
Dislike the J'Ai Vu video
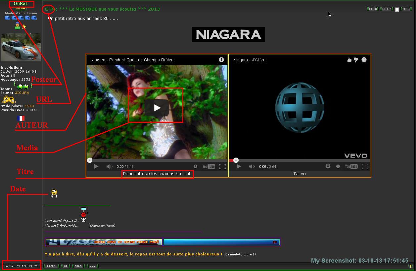tap(356, 60)
